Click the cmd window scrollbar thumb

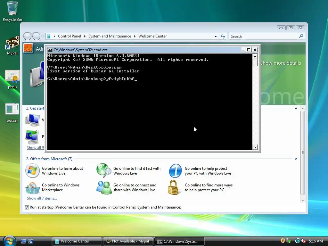tap(255, 62)
